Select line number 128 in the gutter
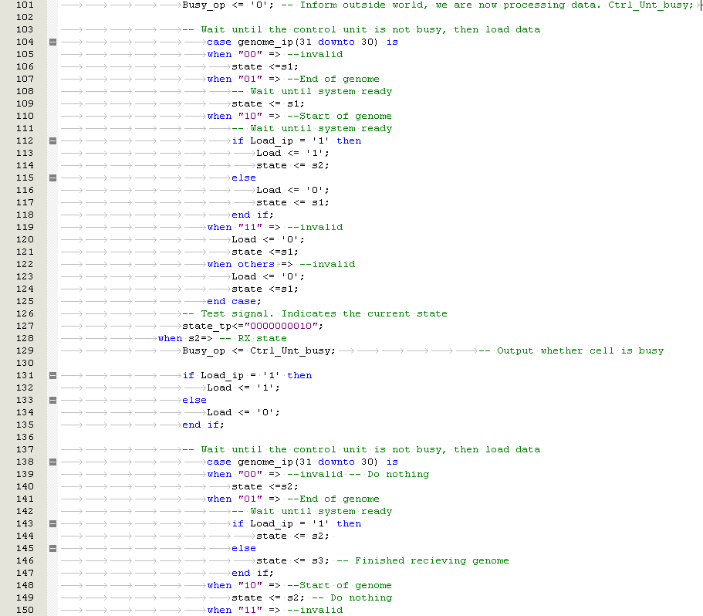Image resolution: width=703 pixels, height=616 pixels. pyautogui.click(x=24, y=338)
